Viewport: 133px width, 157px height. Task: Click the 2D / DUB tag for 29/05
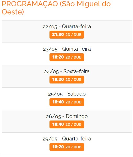point(73,147)
